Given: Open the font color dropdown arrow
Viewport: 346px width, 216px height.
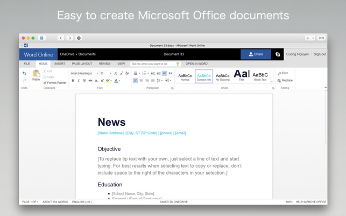Looking at the screenshot, I should [119, 81].
